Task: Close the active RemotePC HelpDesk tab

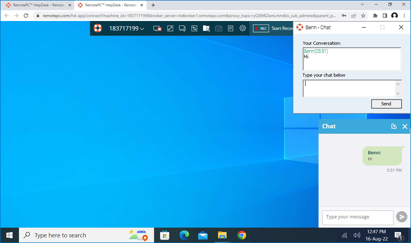Action: coord(142,5)
